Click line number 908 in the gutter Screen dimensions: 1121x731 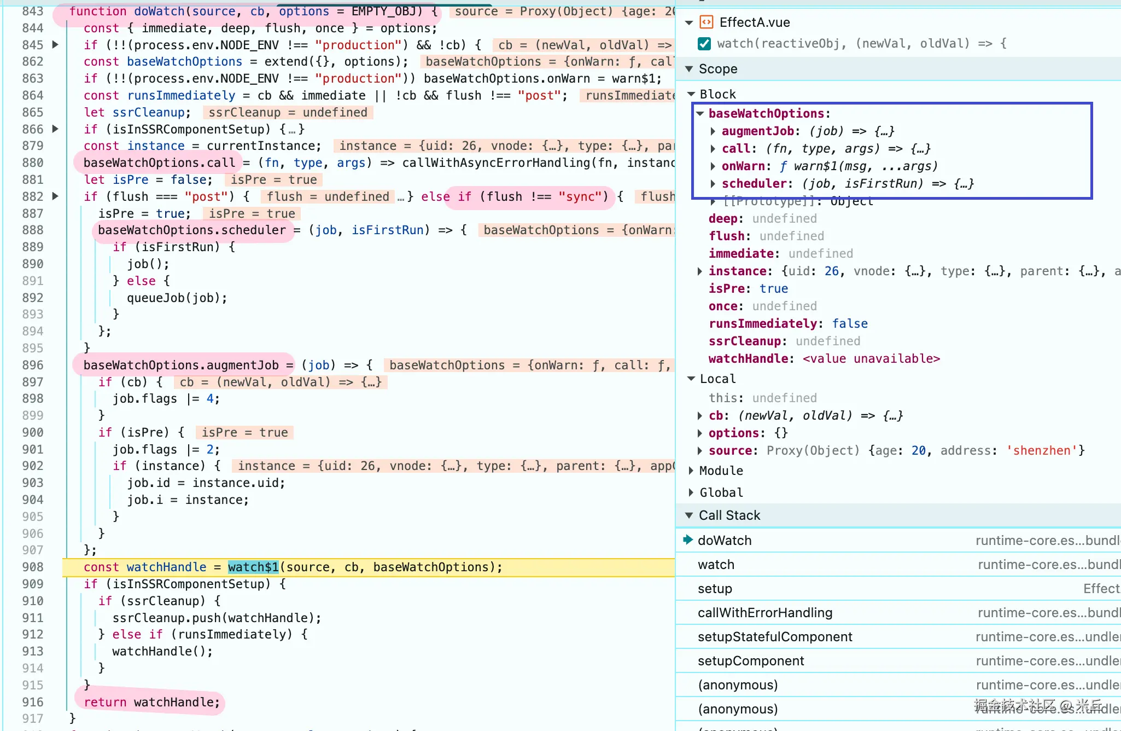pos(33,567)
